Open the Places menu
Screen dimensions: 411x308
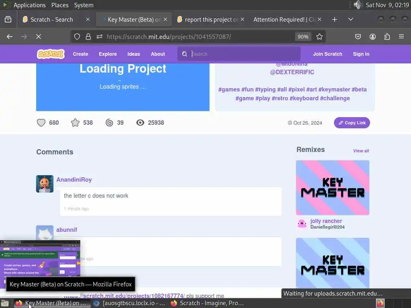click(x=60, y=5)
